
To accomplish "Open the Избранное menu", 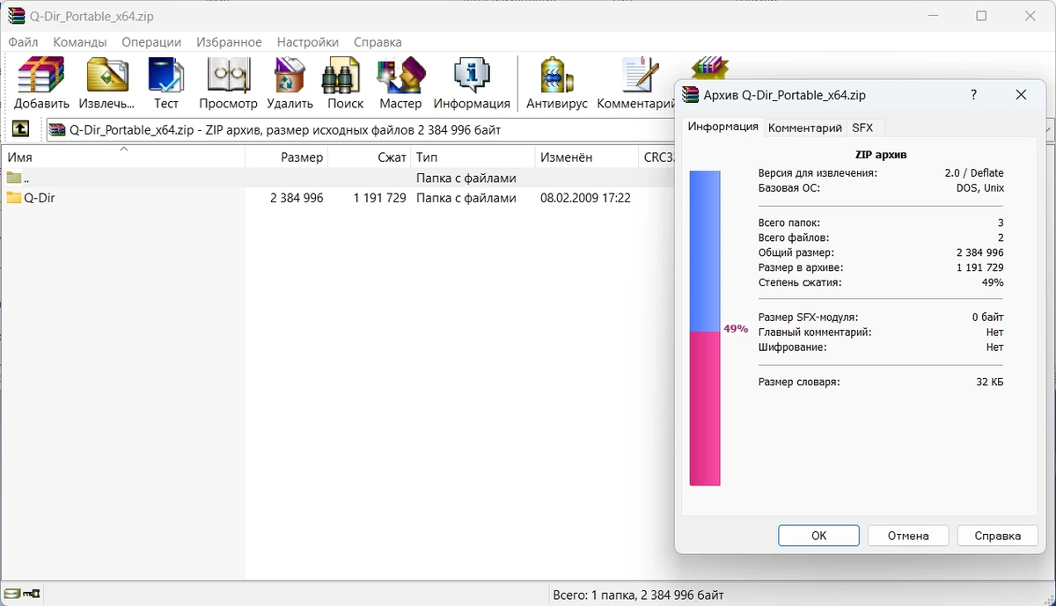I will tap(230, 41).
